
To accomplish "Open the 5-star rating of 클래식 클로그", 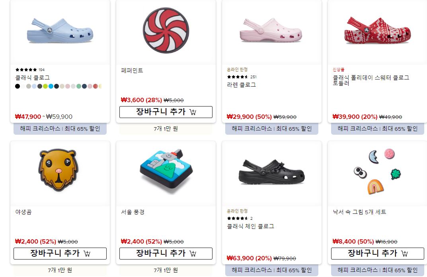I will [x=26, y=70].
